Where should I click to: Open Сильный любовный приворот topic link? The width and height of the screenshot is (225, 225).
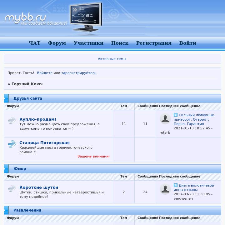194,119
